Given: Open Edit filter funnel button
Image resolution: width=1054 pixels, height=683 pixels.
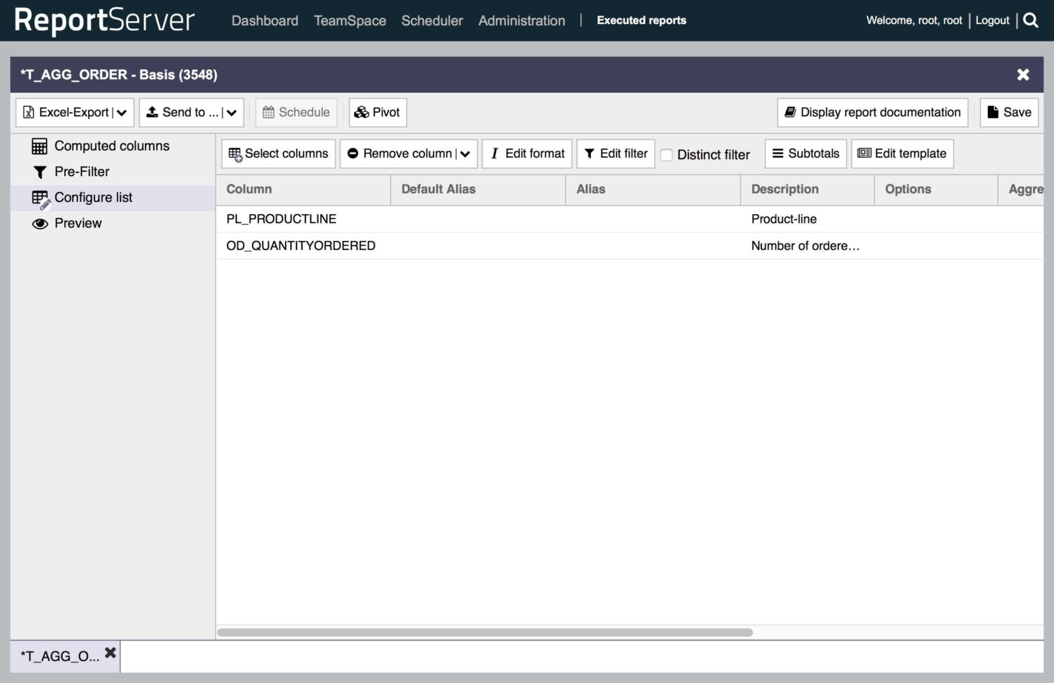Looking at the screenshot, I should coord(616,153).
